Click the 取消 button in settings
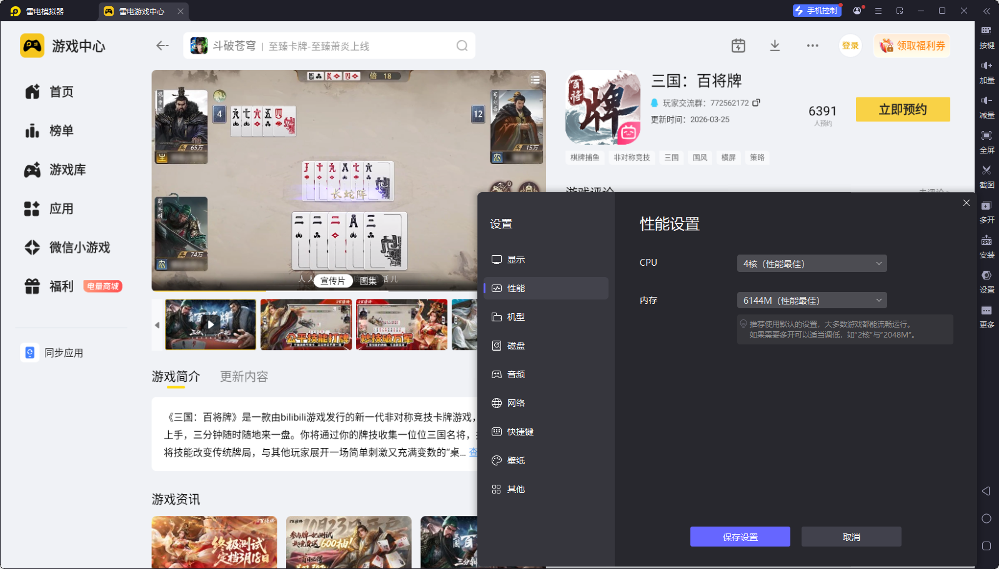The width and height of the screenshot is (999, 569). pyautogui.click(x=852, y=537)
